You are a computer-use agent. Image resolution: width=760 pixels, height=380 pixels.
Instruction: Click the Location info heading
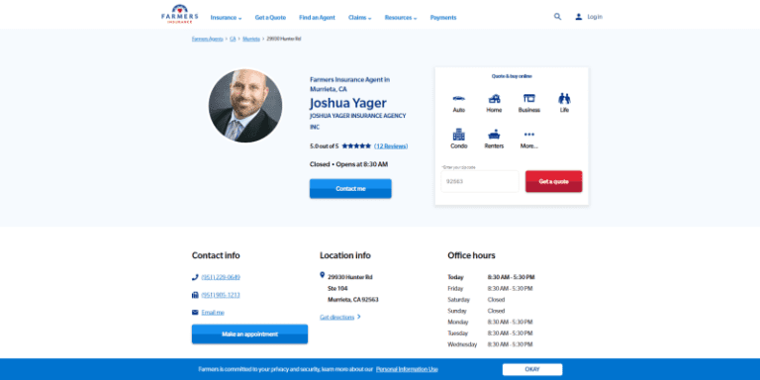pyautogui.click(x=345, y=255)
